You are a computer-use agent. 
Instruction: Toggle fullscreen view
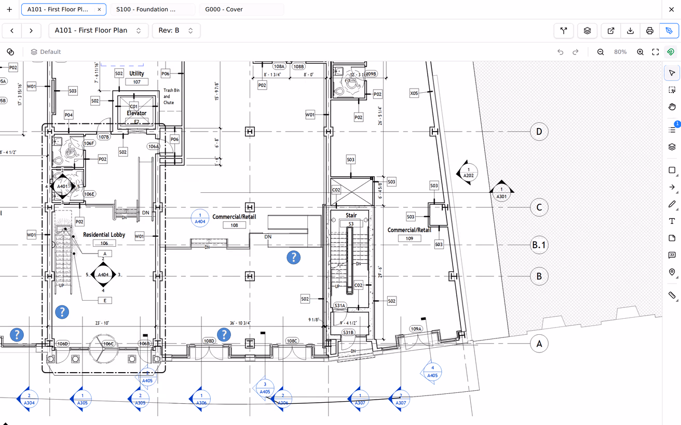[656, 52]
